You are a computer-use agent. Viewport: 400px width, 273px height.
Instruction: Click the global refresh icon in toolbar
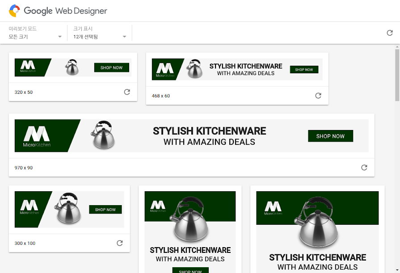pos(390,33)
